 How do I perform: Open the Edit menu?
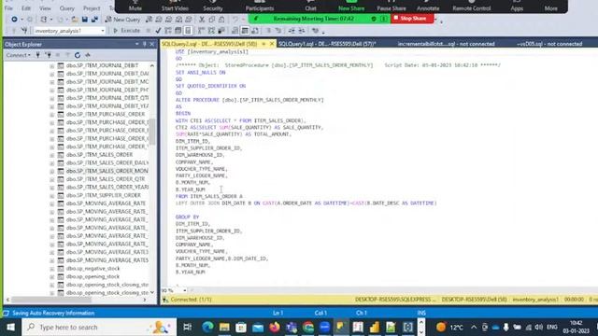click(26, 8)
